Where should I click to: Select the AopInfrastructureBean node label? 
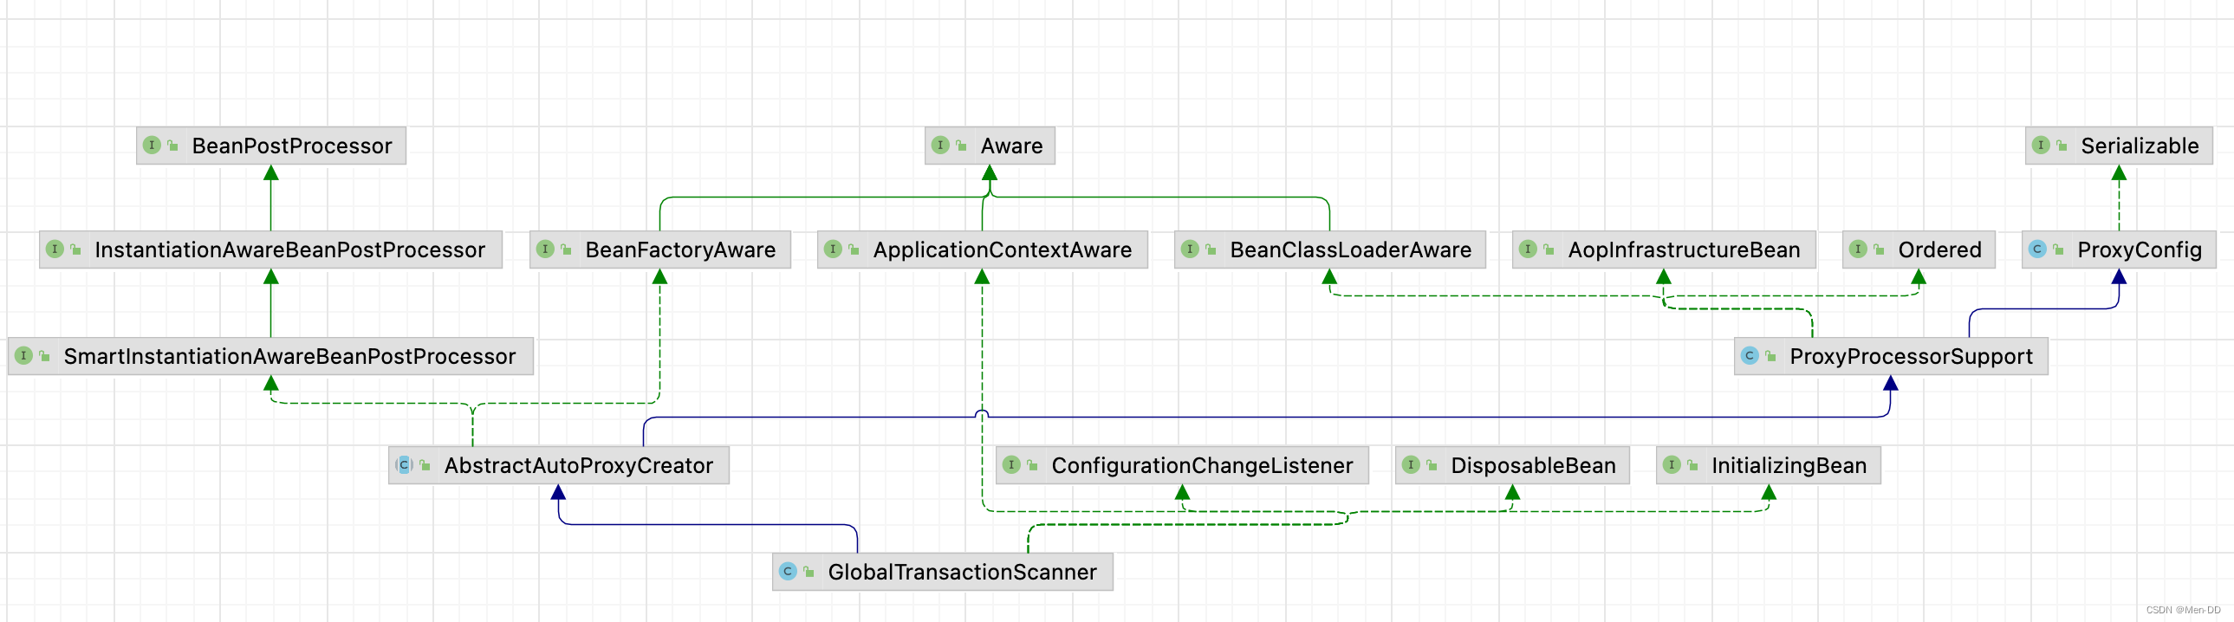pos(1684,249)
